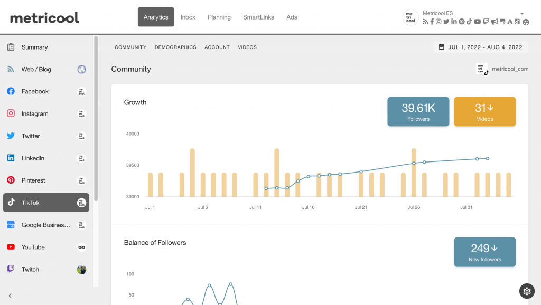Click the Growth chart heading
Viewport: 541px width, 305px height.
135,102
